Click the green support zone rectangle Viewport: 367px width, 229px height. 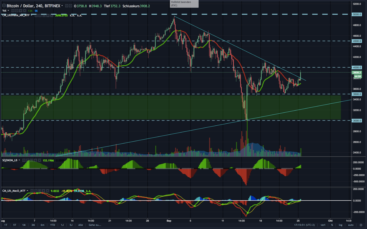click(171, 107)
